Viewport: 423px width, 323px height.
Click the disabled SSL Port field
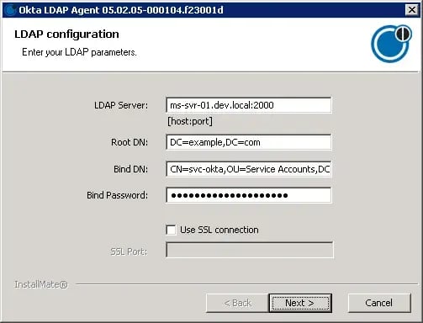[x=250, y=250]
